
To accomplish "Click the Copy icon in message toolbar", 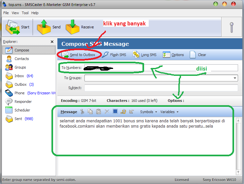I will 90,111.
